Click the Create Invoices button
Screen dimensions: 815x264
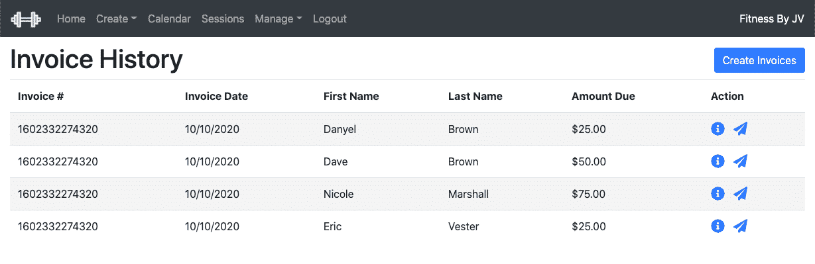(x=759, y=60)
